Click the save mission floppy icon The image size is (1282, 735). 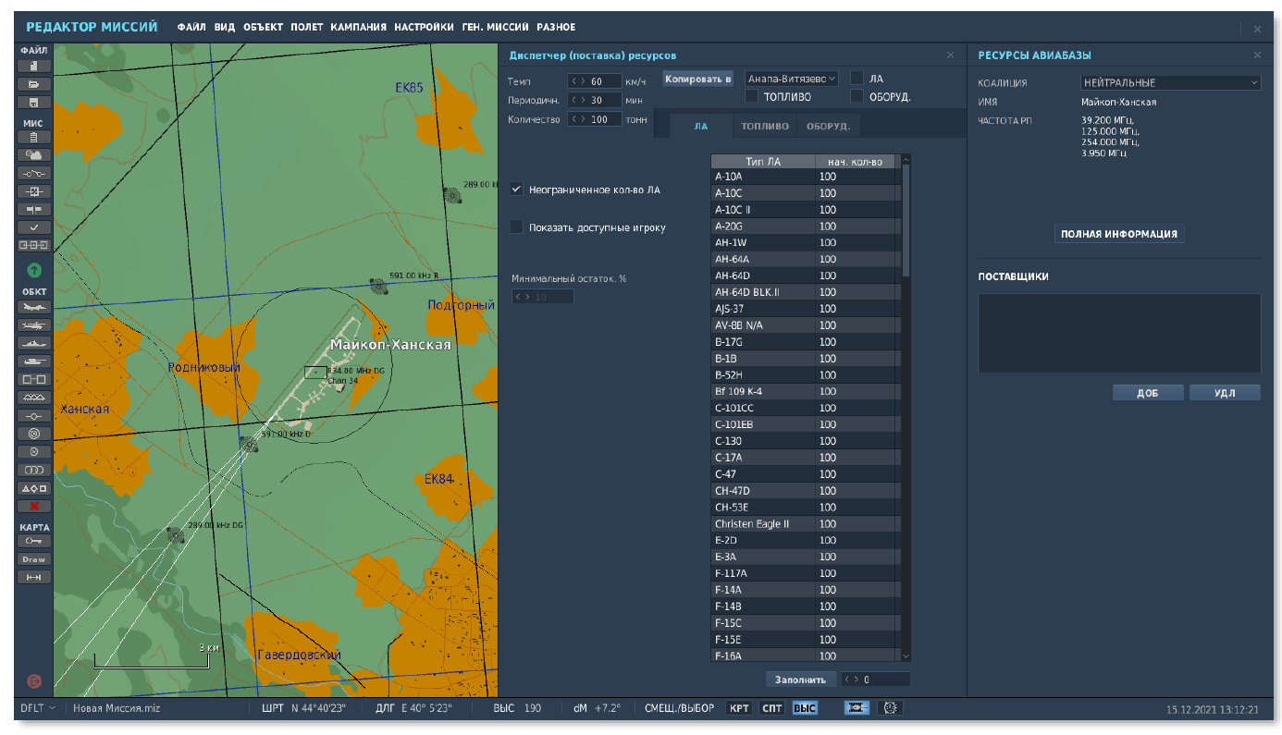coord(34,102)
